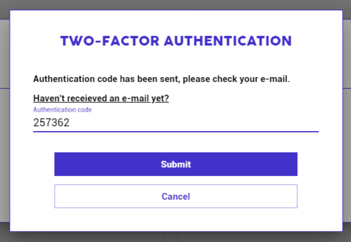Focus the Authentication code input field

tap(176, 123)
